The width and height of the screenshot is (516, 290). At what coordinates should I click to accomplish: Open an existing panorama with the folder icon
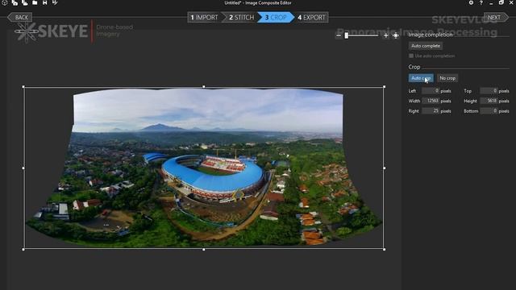(35, 2)
